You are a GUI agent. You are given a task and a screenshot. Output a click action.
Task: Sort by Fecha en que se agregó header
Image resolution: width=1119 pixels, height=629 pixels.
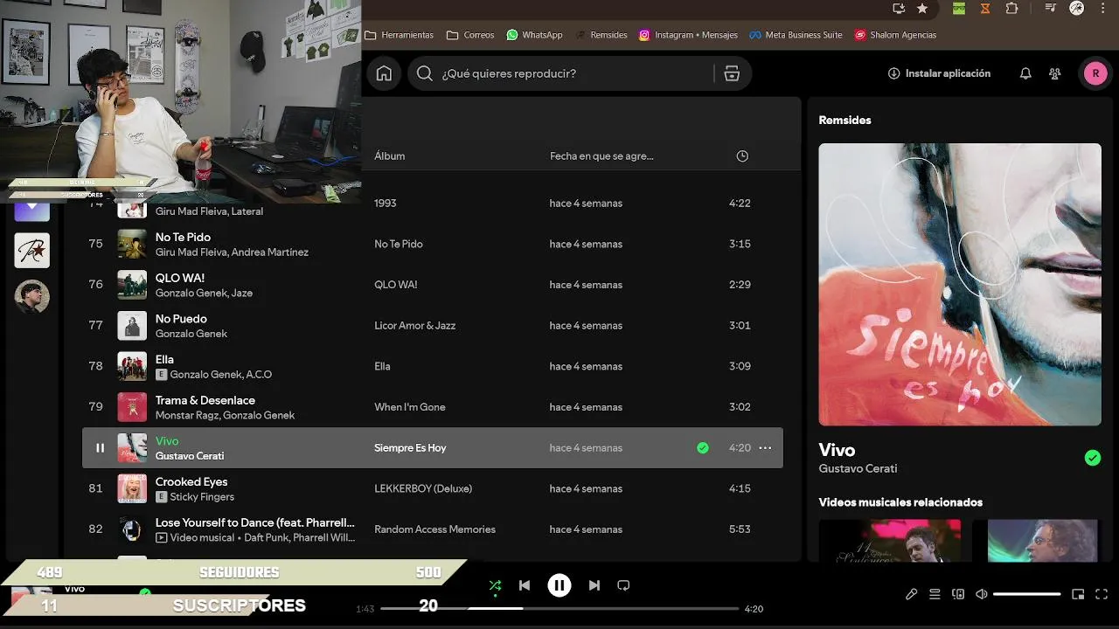pyautogui.click(x=601, y=156)
